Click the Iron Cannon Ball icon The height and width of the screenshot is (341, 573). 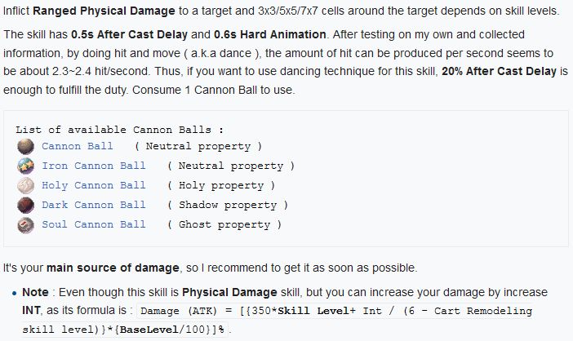point(27,166)
